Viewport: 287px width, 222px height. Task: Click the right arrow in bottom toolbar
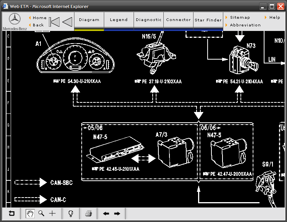[x=117, y=214]
